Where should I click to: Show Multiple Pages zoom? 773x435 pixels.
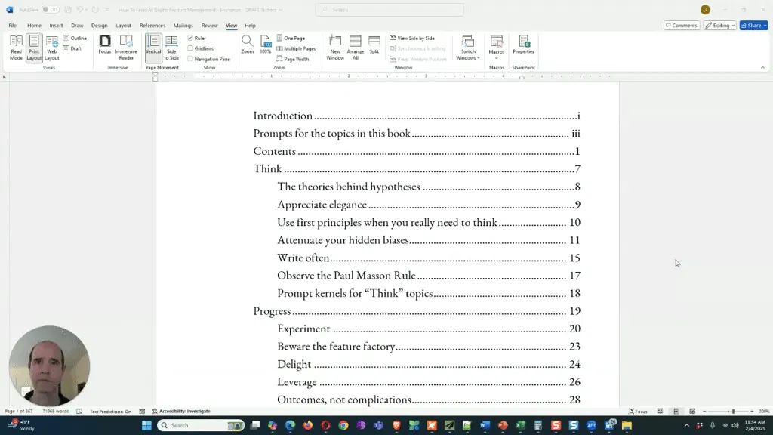(296, 48)
